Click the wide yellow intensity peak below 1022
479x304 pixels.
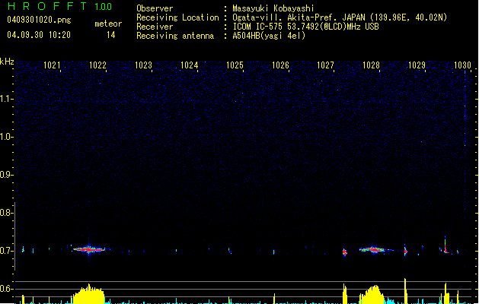[88, 294]
